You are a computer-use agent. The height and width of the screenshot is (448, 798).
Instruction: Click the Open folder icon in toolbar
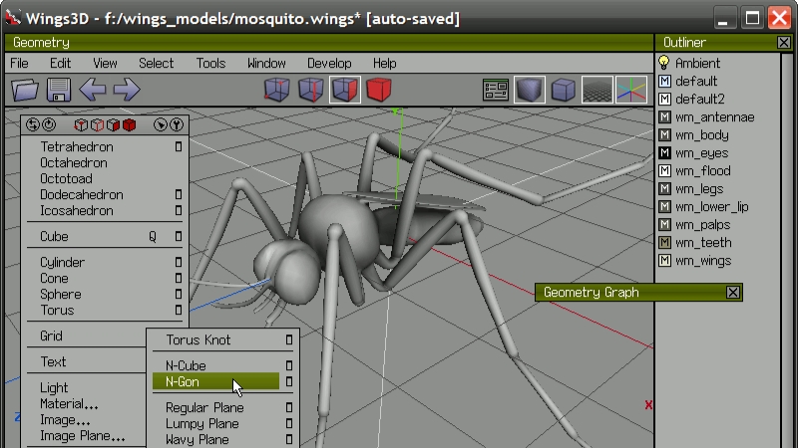pyautogui.click(x=25, y=91)
